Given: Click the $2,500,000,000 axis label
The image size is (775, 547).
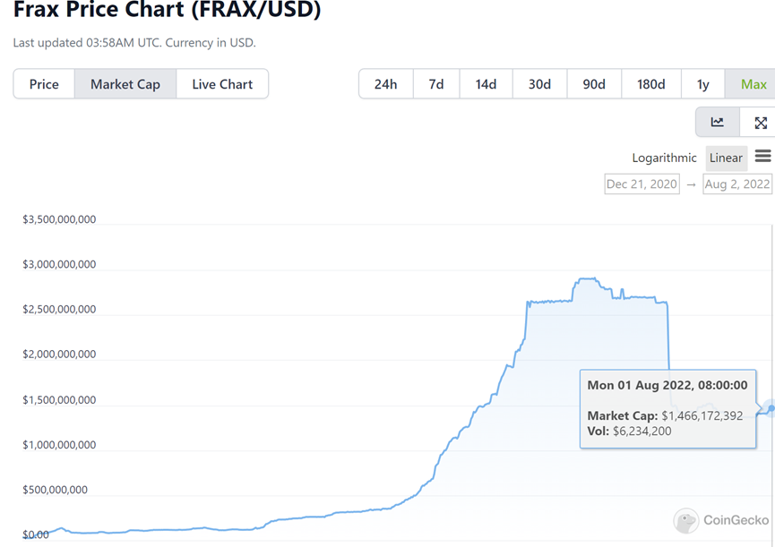Looking at the screenshot, I should 59,309.
